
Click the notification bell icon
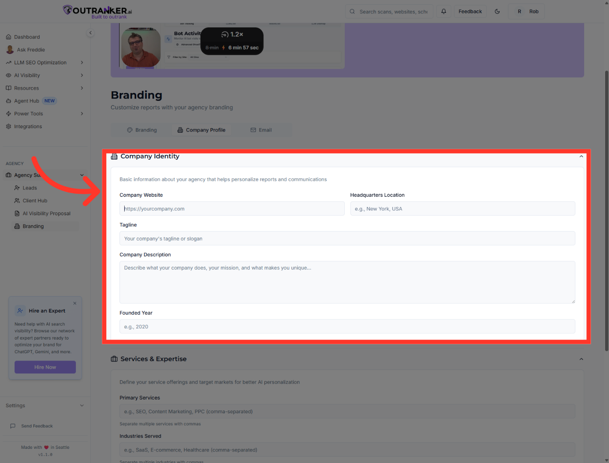(444, 11)
